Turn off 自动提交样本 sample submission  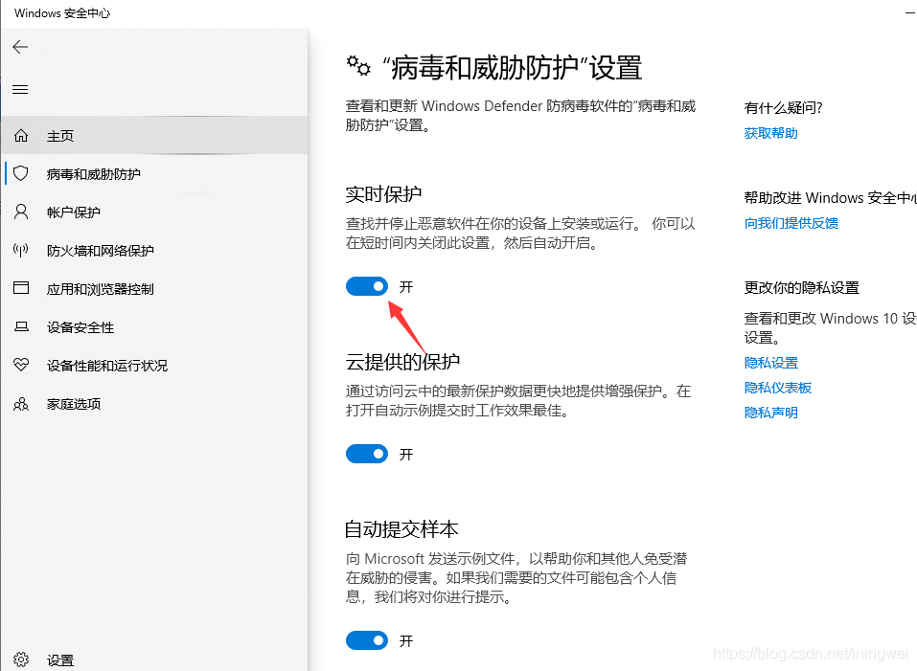click(367, 640)
